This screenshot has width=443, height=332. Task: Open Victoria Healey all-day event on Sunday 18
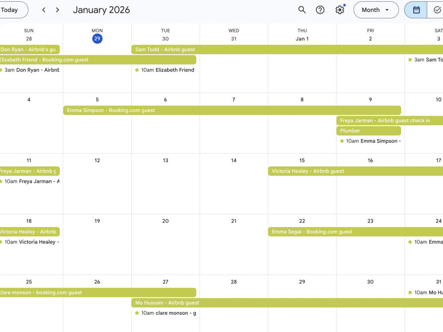(x=29, y=232)
